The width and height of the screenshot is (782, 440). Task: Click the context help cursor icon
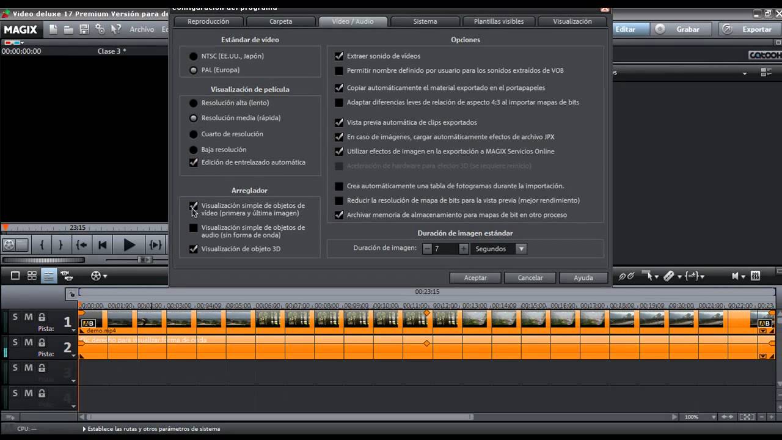(x=117, y=29)
